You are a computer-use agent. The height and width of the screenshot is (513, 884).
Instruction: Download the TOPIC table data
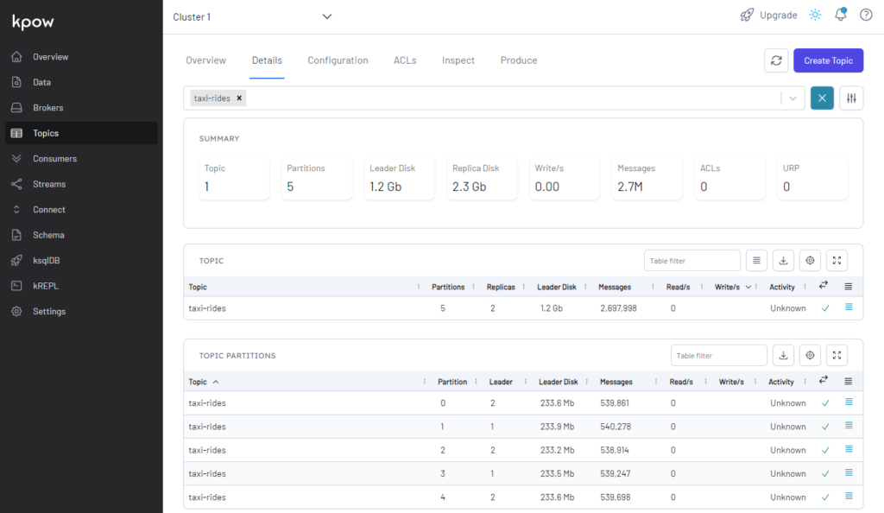783,260
